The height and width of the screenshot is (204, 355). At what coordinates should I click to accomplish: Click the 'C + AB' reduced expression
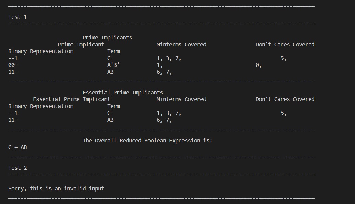(18, 147)
